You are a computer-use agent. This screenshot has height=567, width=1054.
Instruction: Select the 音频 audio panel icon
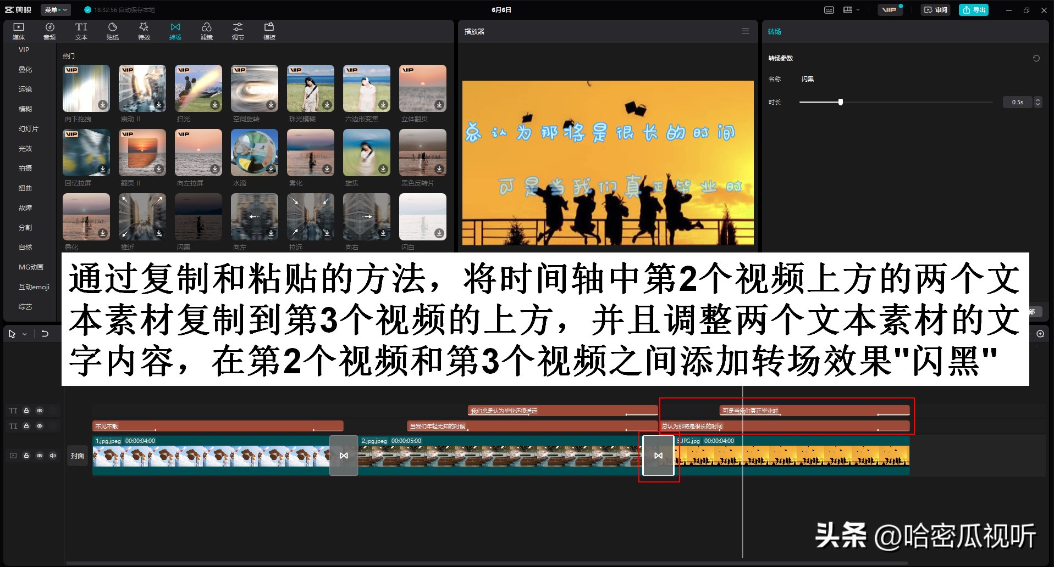click(49, 30)
